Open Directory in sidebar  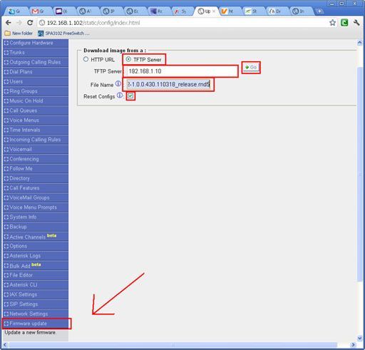pos(36,178)
